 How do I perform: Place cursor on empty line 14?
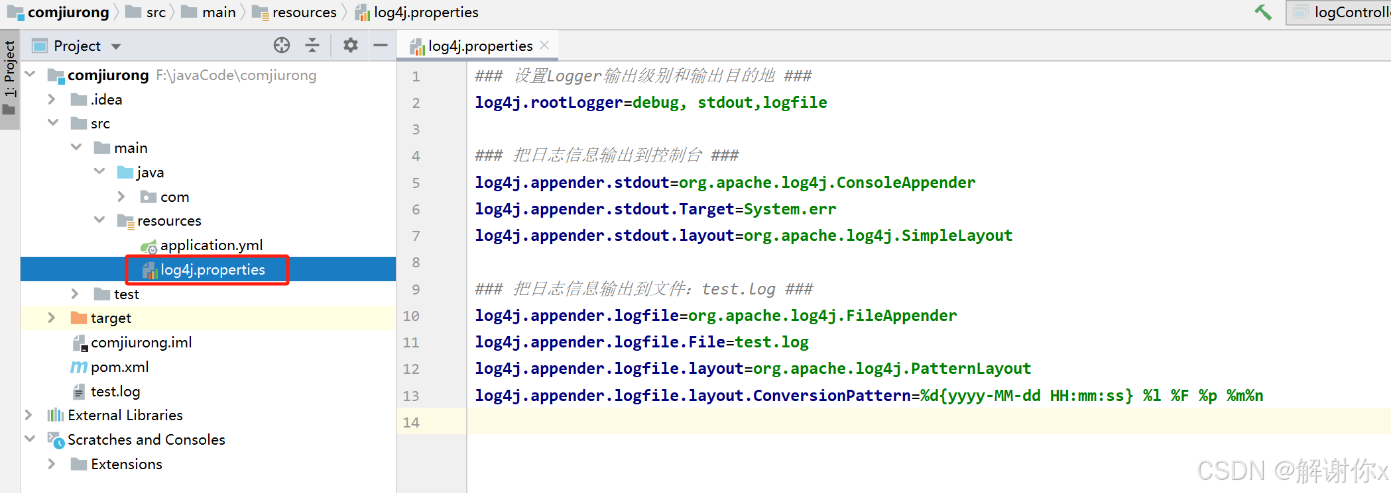click(928, 422)
